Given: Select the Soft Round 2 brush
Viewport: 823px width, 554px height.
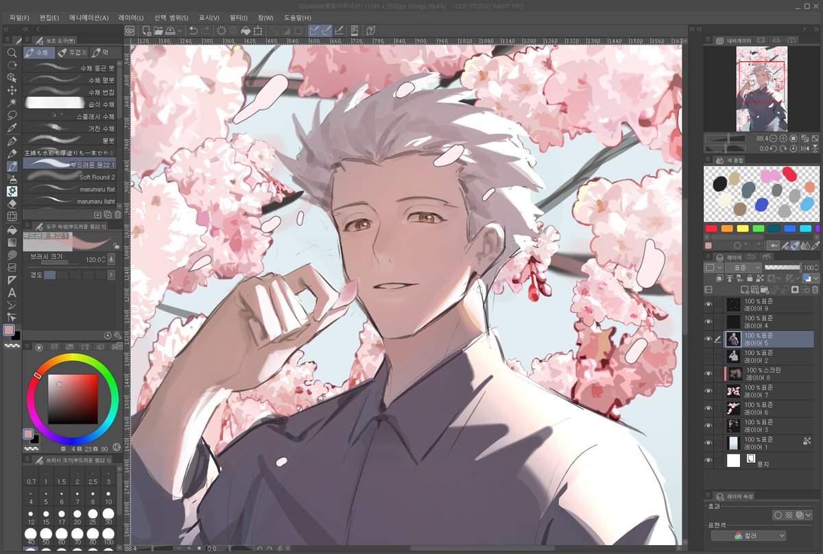Looking at the screenshot, I should (x=70, y=177).
